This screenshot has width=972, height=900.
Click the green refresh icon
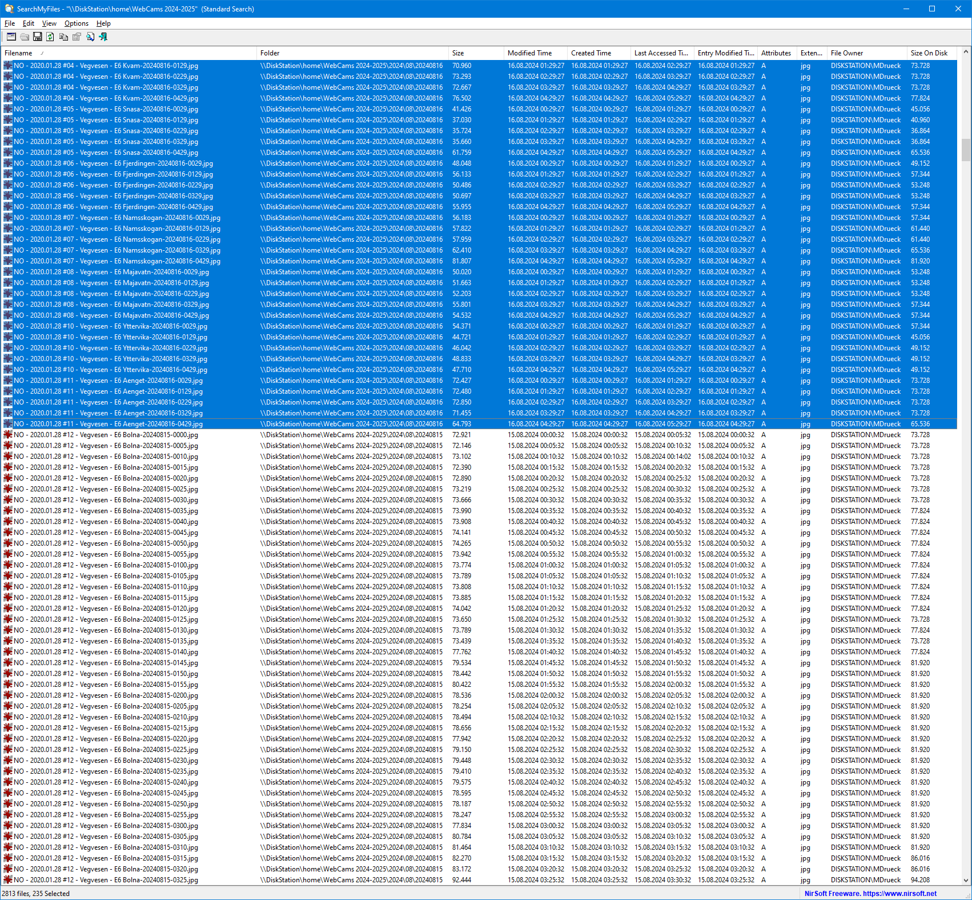50,37
